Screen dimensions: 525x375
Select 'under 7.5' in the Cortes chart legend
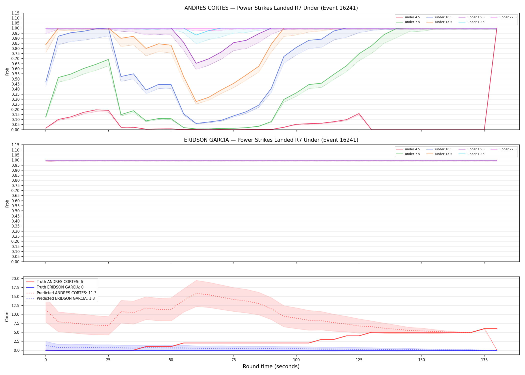pyautogui.click(x=408, y=22)
